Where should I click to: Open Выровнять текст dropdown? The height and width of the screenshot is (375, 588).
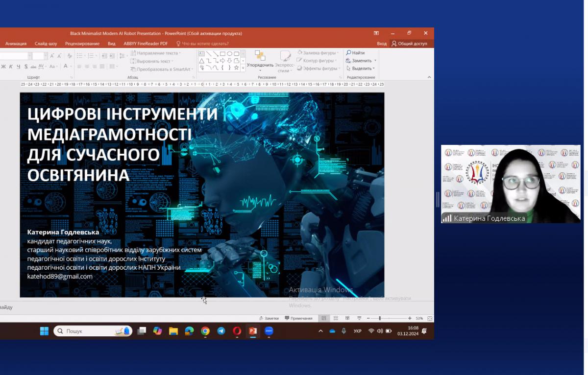coord(151,61)
